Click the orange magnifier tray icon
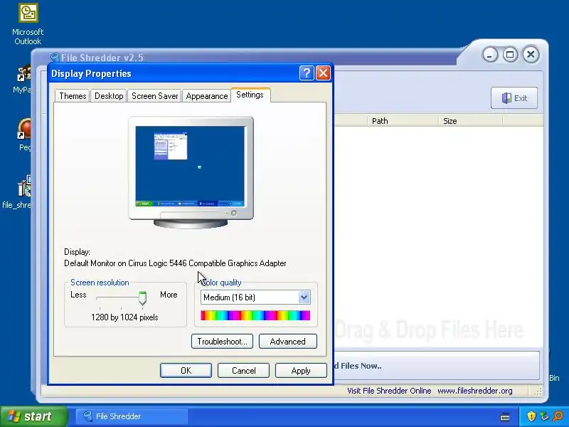Screen dimensions: 569x427 [558, 416]
